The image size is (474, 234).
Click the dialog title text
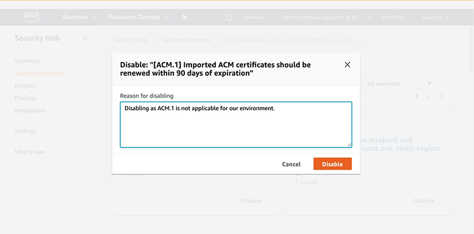(x=216, y=69)
